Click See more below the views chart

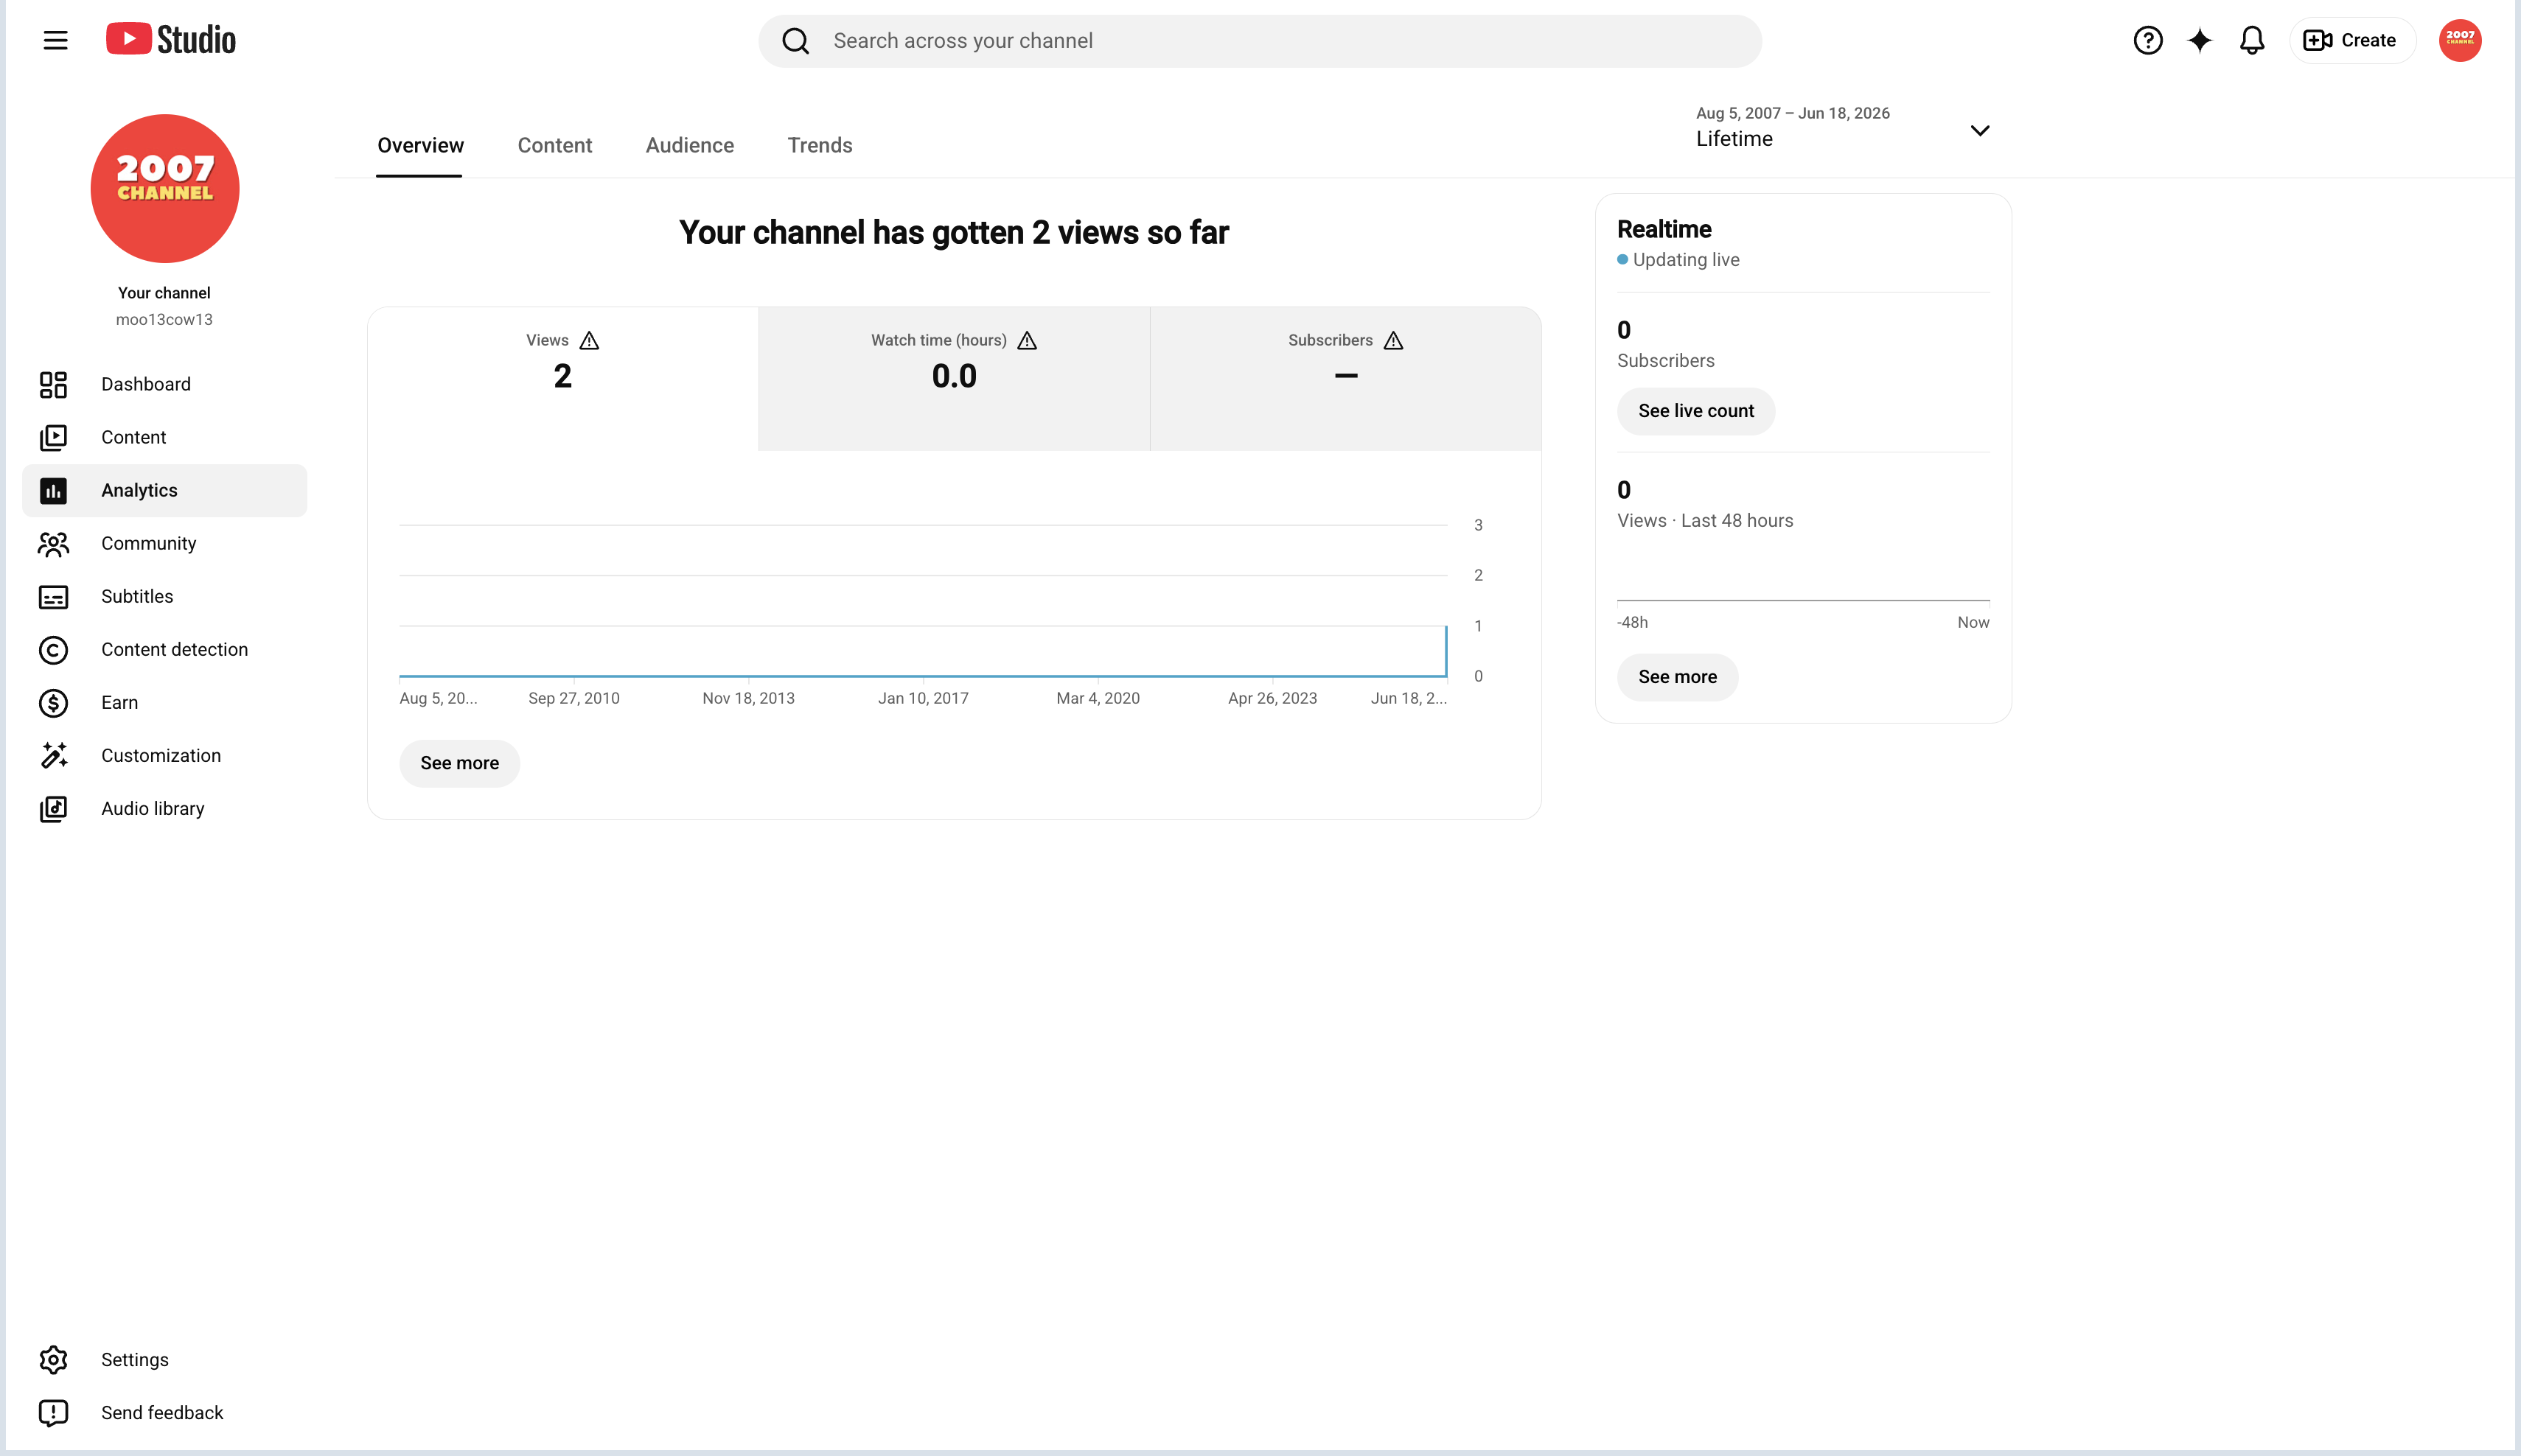459,763
